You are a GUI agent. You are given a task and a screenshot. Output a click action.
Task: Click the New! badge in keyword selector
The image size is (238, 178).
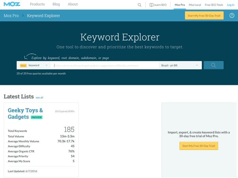tap(23, 66)
